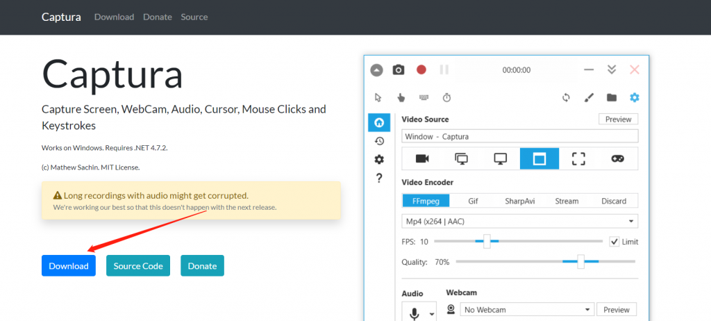The image size is (711, 321).
Task: Choose the FFmpeg video encoder
Action: [426, 201]
